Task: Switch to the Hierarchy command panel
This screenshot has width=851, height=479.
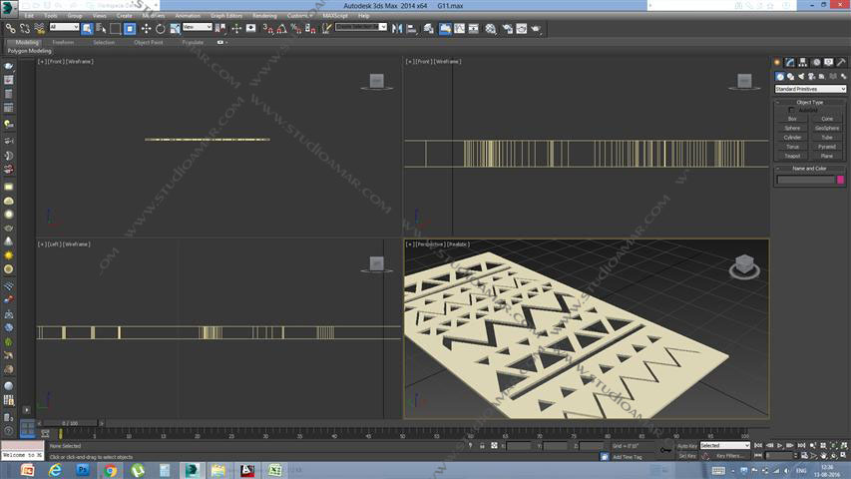Action: [802, 63]
